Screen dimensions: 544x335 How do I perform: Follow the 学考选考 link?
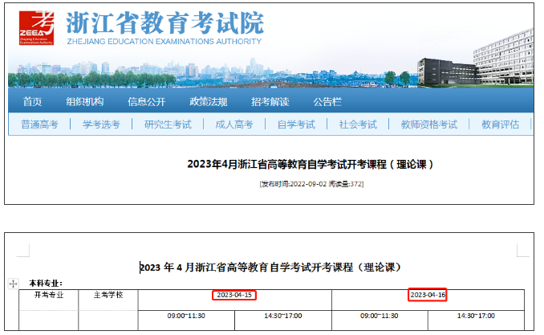pos(101,124)
